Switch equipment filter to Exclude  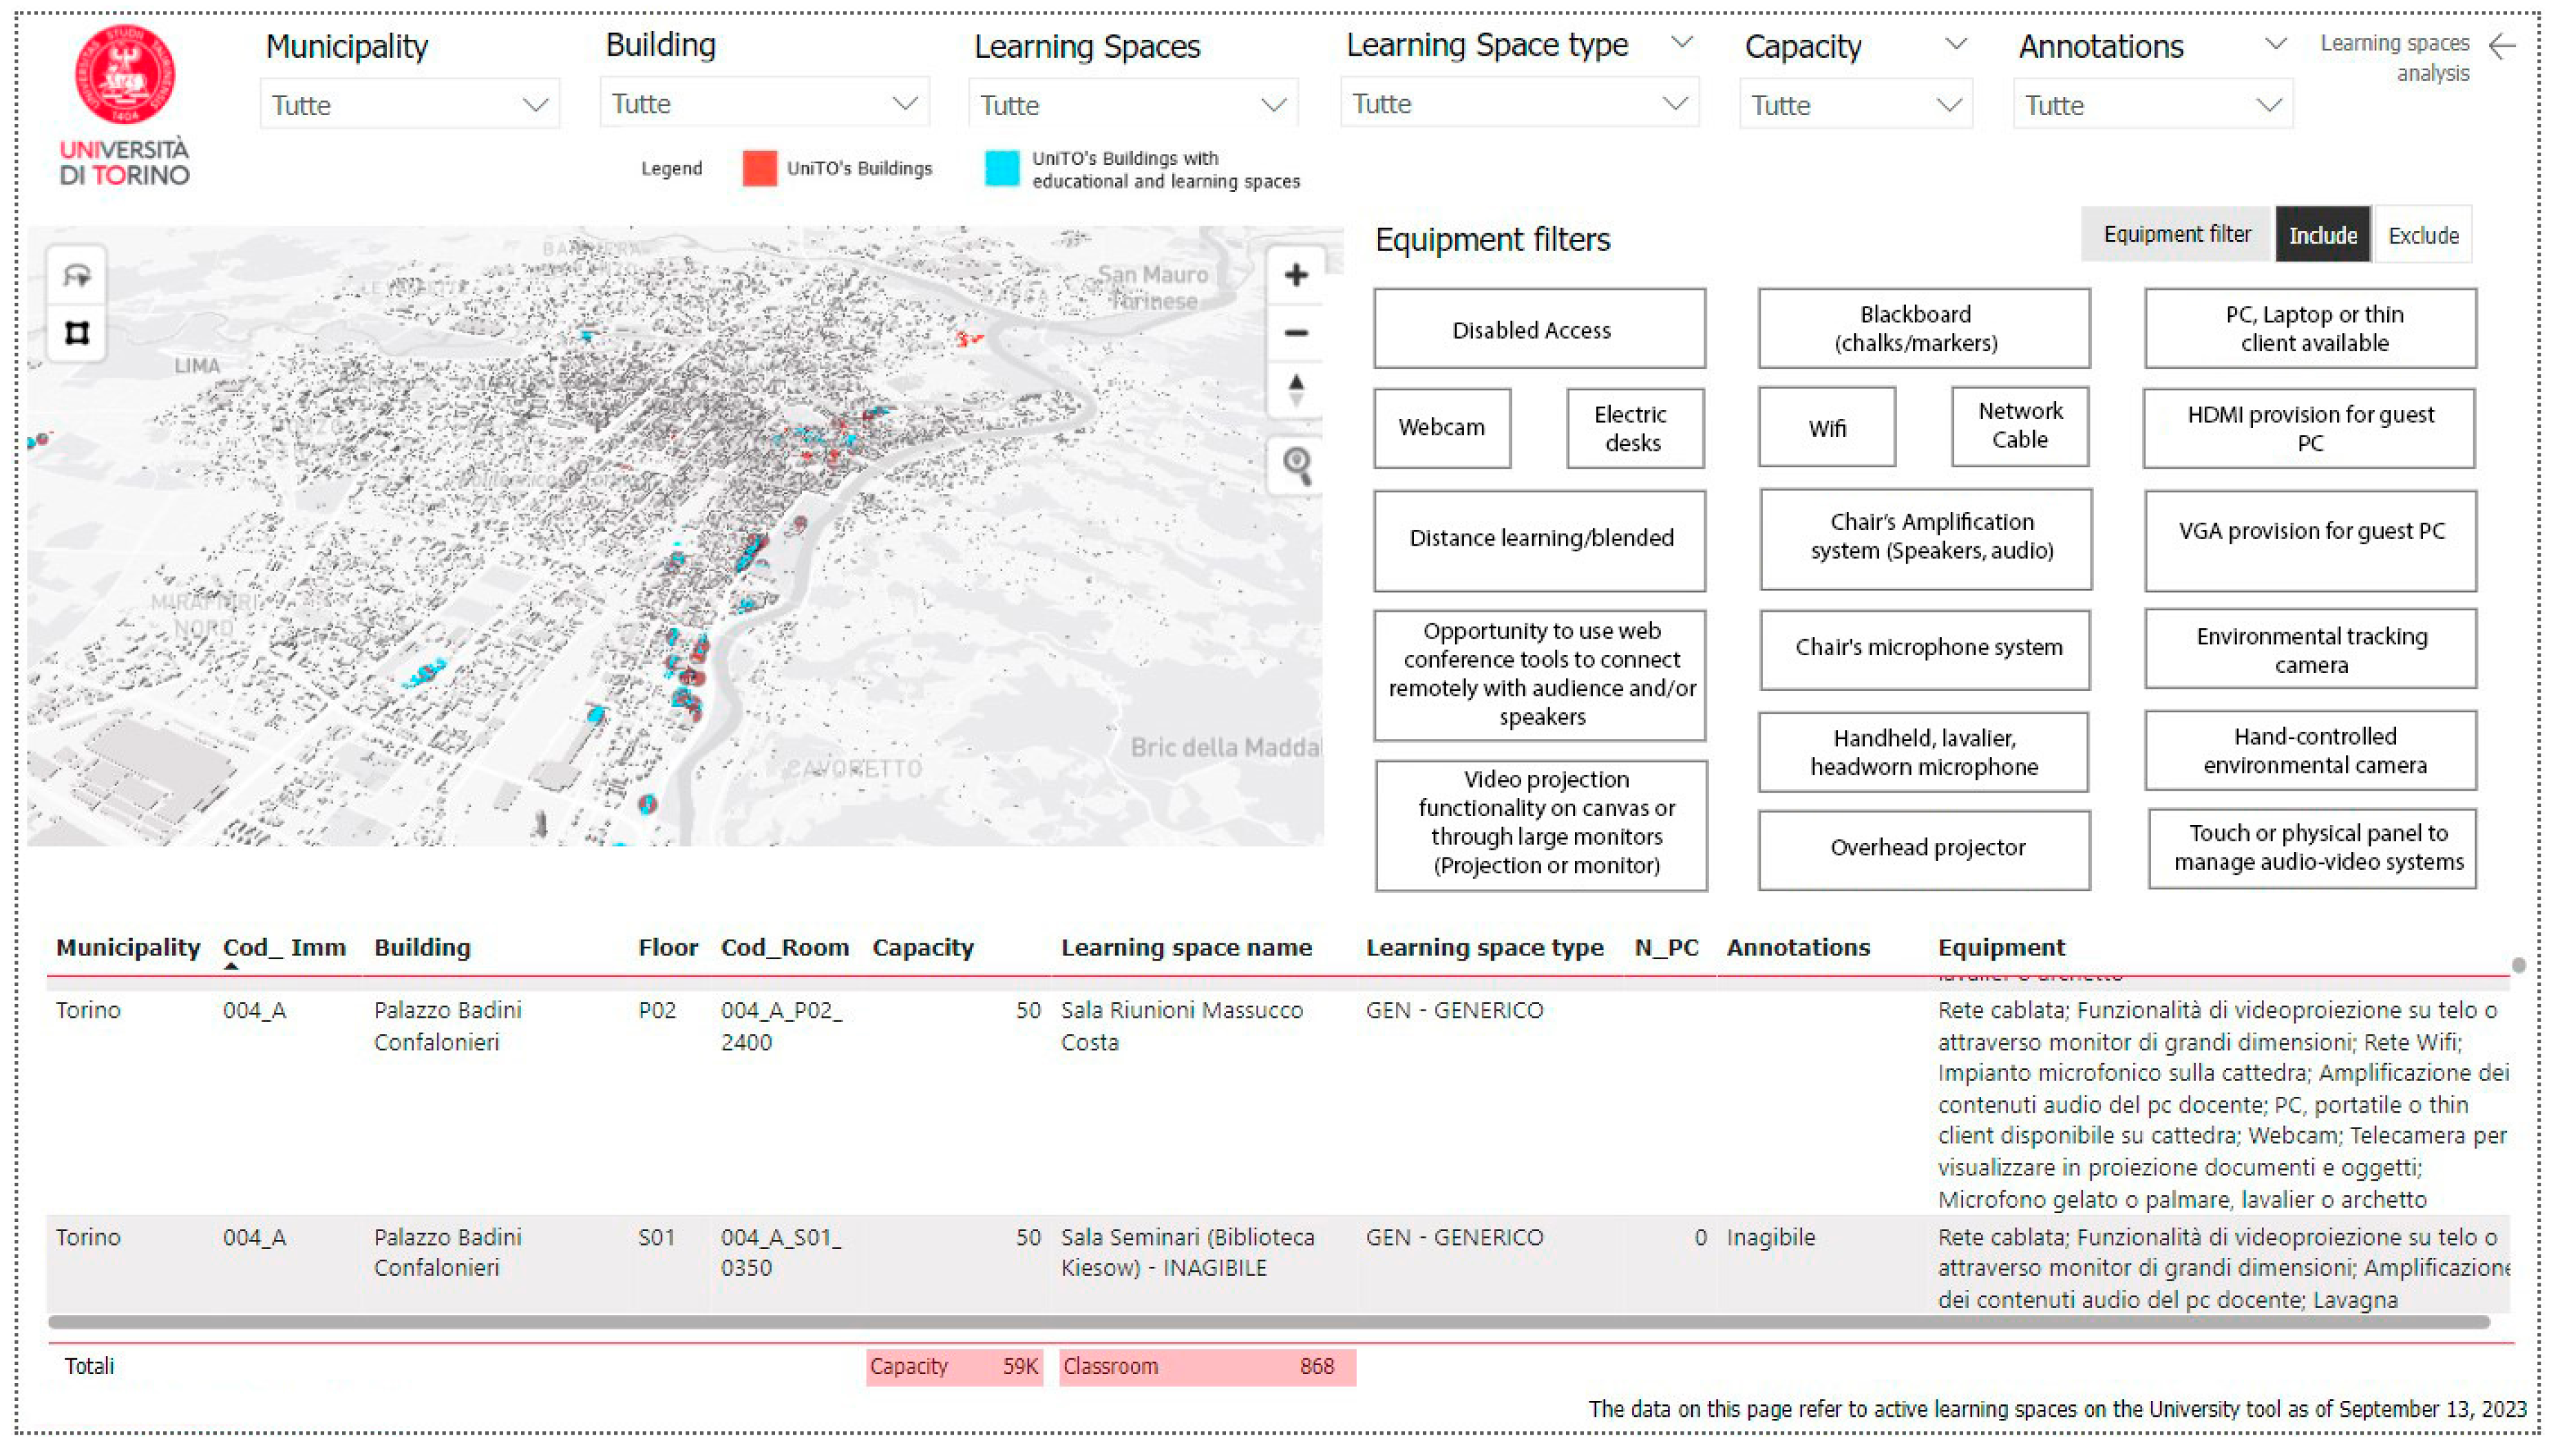coord(2422,235)
